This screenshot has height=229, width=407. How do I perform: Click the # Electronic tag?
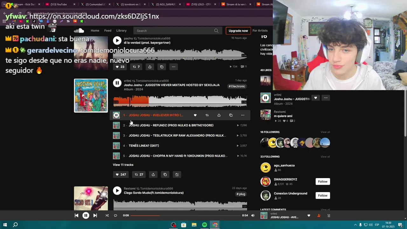point(237,87)
